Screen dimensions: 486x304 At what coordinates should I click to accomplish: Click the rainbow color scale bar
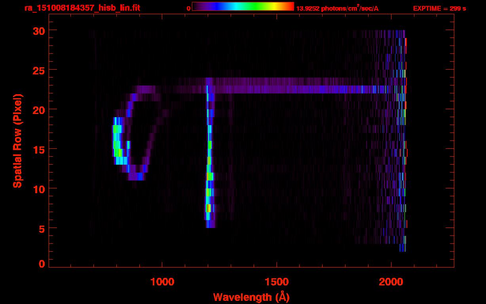243,6
